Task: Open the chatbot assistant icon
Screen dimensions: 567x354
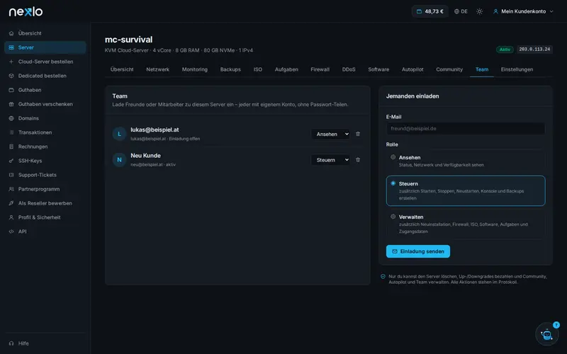Action: pos(546,334)
